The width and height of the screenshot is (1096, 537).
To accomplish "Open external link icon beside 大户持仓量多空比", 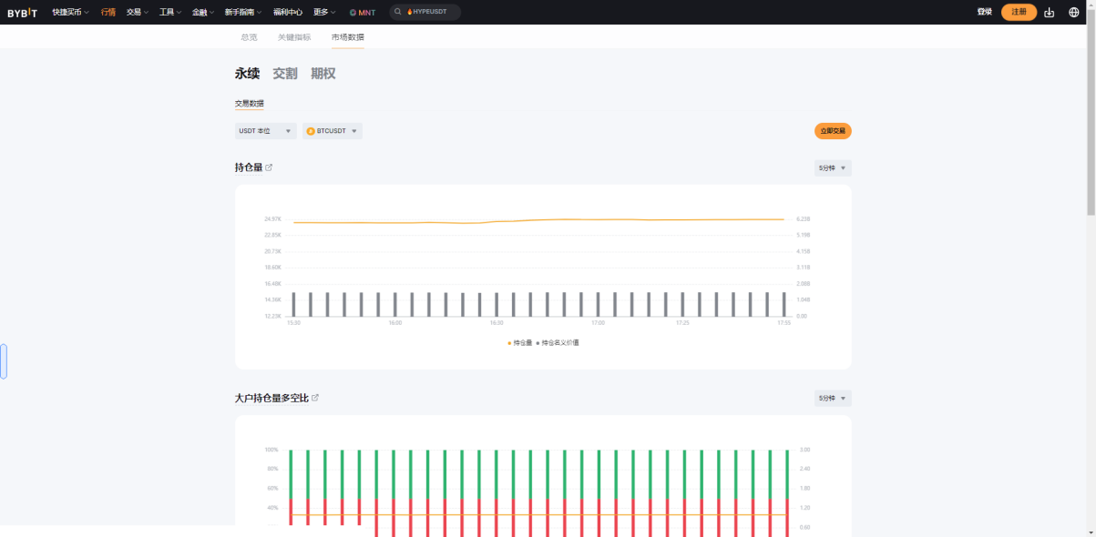I will click(315, 398).
